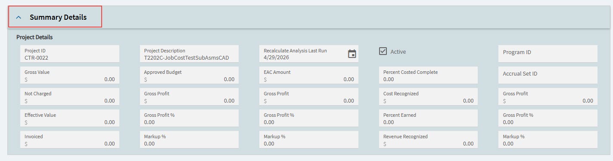Open the calendar picker for Recalculate Analysis Last Run

pyautogui.click(x=352, y=54)
